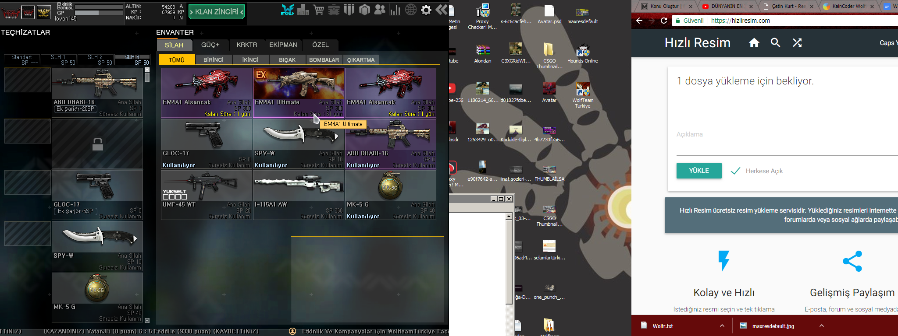
Task: Open the maxresdefault.jpg downloaded file
Action: (767, 325)
